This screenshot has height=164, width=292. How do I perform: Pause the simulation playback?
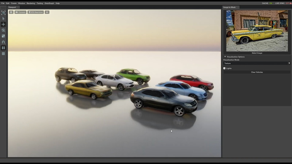pyautogui.click(x=3, y=48)
